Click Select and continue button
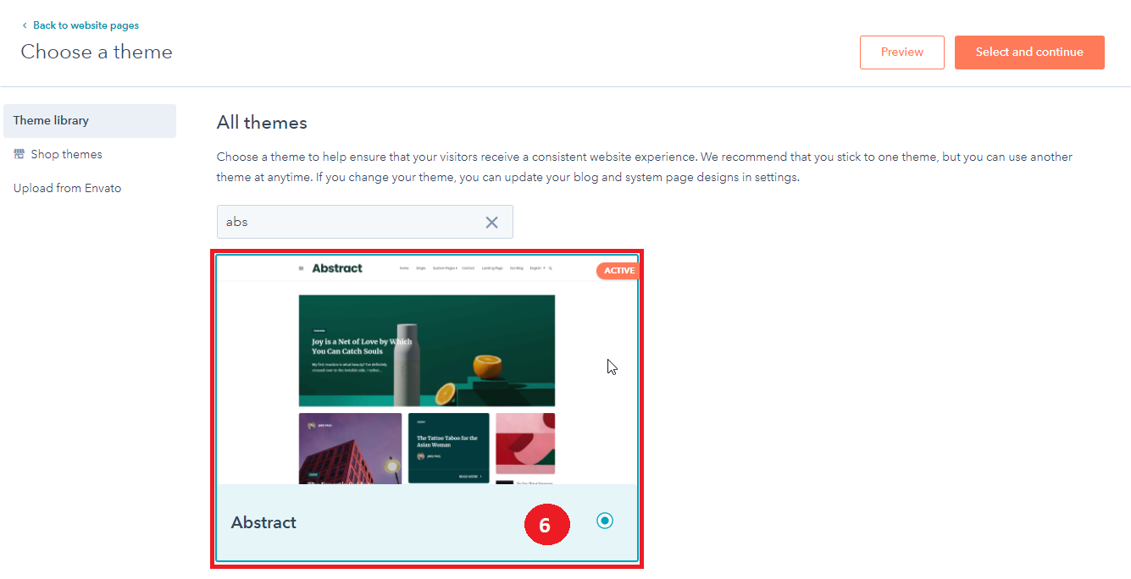This screenshot has height=579, width=1131. pyautogui.click(x=1028, y=52)
